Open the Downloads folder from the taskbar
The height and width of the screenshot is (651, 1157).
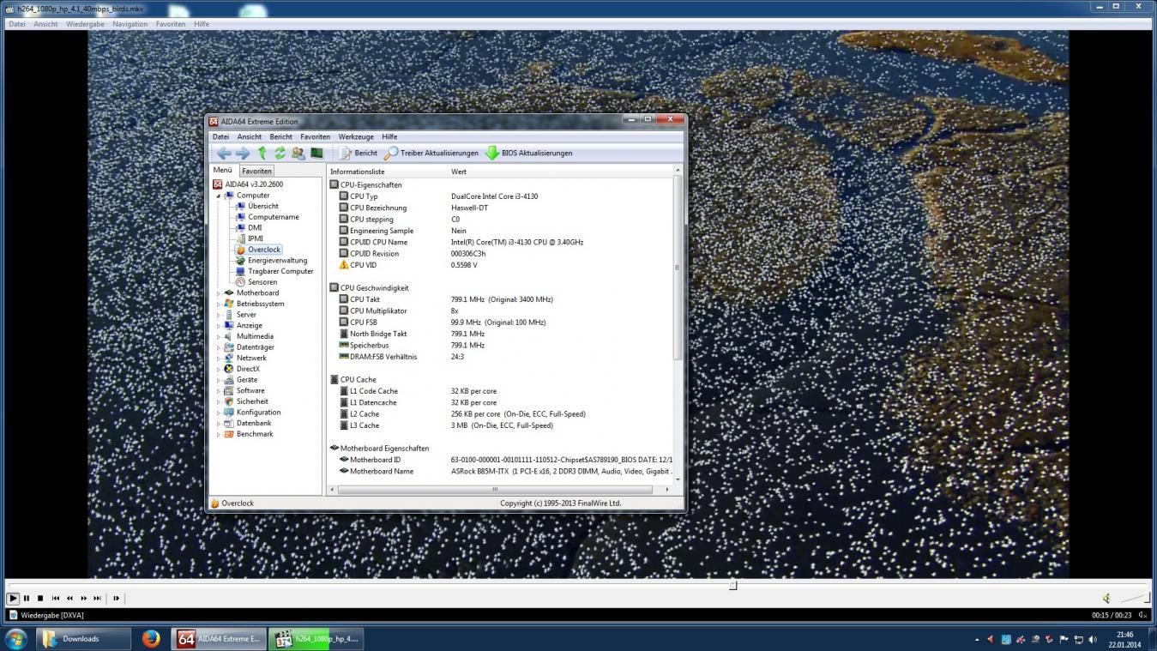pos(83,638)
